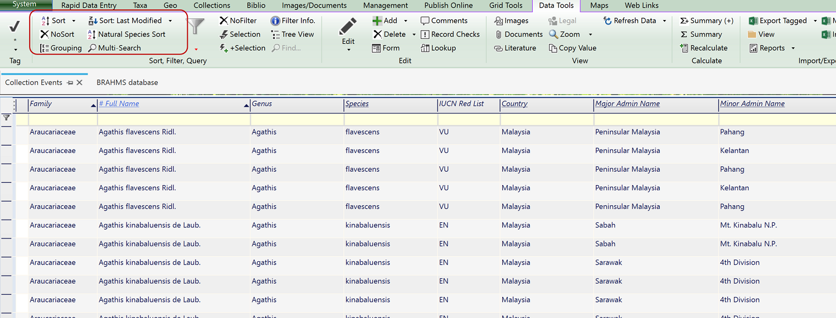Expand the Delete dropdown arrow

coord(414,34)
